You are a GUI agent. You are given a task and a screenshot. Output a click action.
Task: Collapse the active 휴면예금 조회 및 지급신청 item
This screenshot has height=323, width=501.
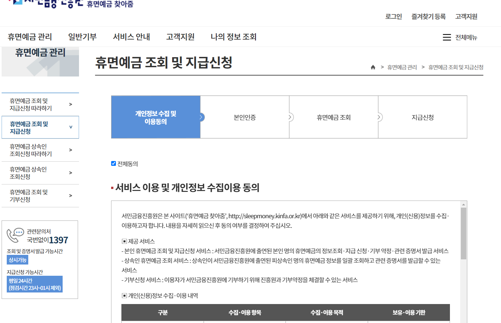pos(71,127)
